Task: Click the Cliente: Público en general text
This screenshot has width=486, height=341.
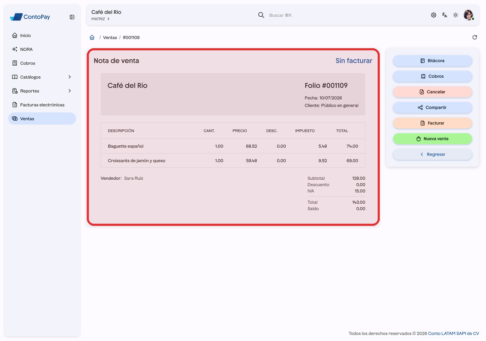Action: tap(332, 105)
